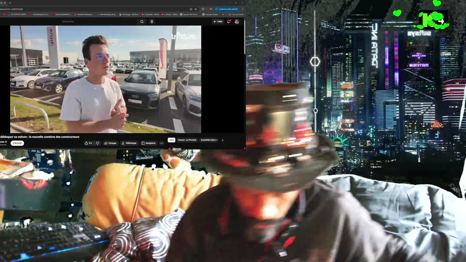Open the ROLLER BEARING bookmark

tap(62, 14)
